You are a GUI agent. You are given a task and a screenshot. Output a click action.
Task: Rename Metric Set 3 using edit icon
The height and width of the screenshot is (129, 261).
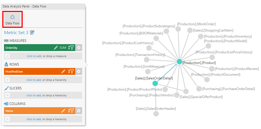coord(32,33)
